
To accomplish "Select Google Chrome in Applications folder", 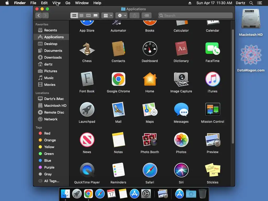I will click(118, 79).
